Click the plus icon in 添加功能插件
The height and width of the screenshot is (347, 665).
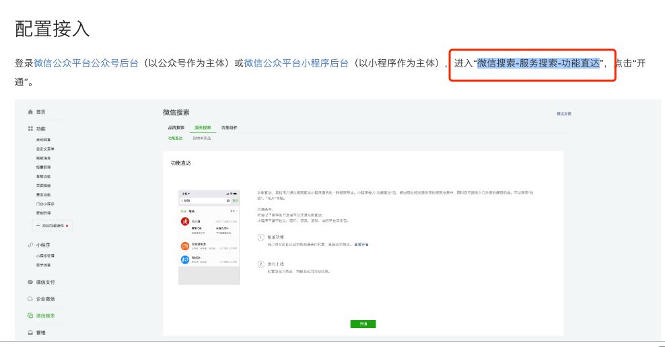[38, 226]
